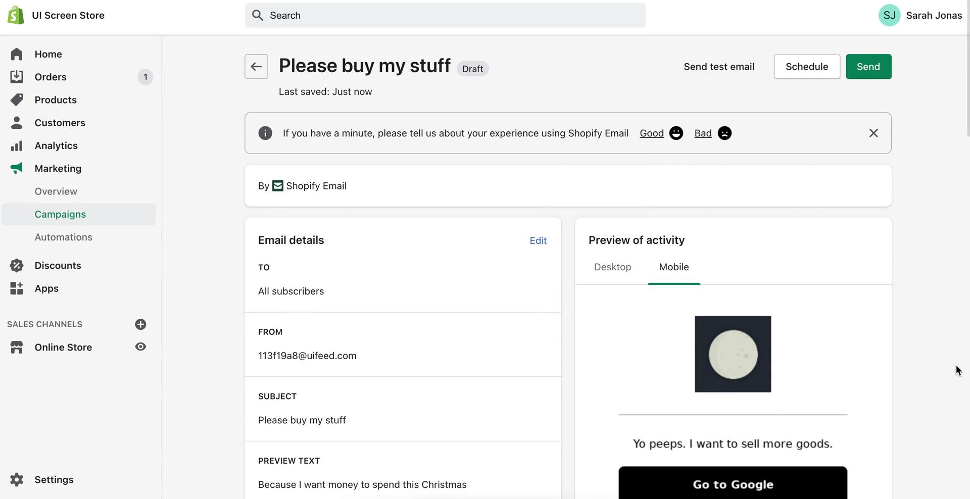Click the 'All subscribers' recipient text
The image size is (970, 499).
(x=291, y=291)
